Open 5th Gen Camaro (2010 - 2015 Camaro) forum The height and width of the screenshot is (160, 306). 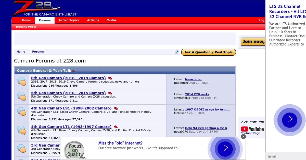coord(68,93)
